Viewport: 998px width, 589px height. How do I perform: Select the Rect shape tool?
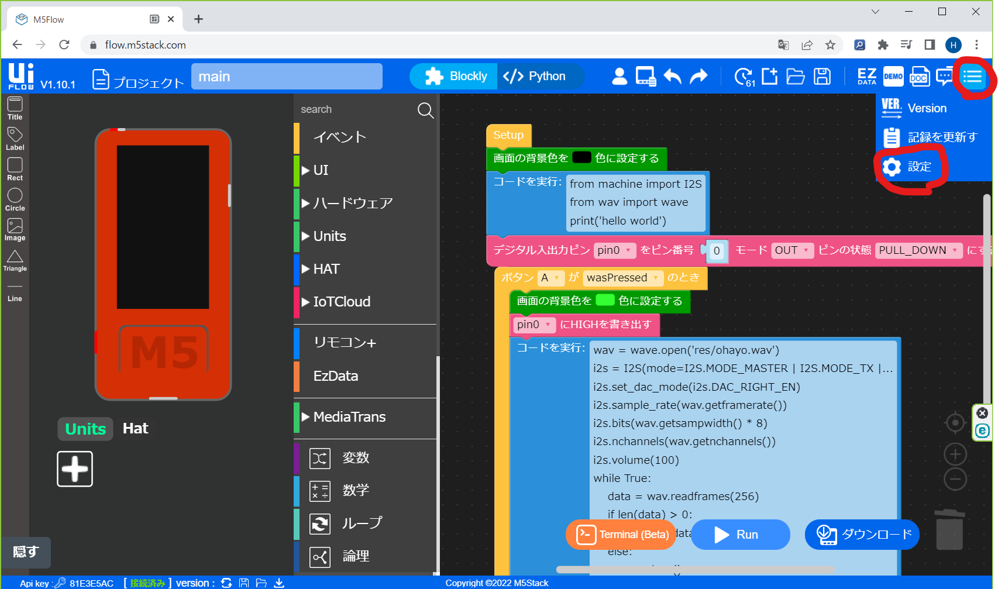click(15, 170)
